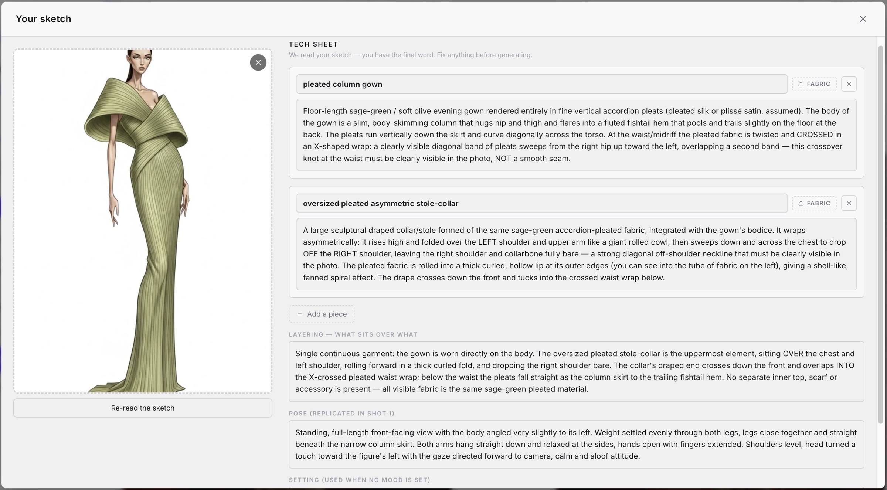Edit the pleated column gown name field

[541, 84]
